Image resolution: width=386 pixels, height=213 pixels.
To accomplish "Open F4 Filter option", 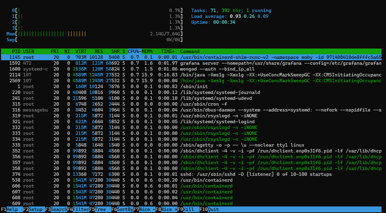I will click(x=81, y=209).
